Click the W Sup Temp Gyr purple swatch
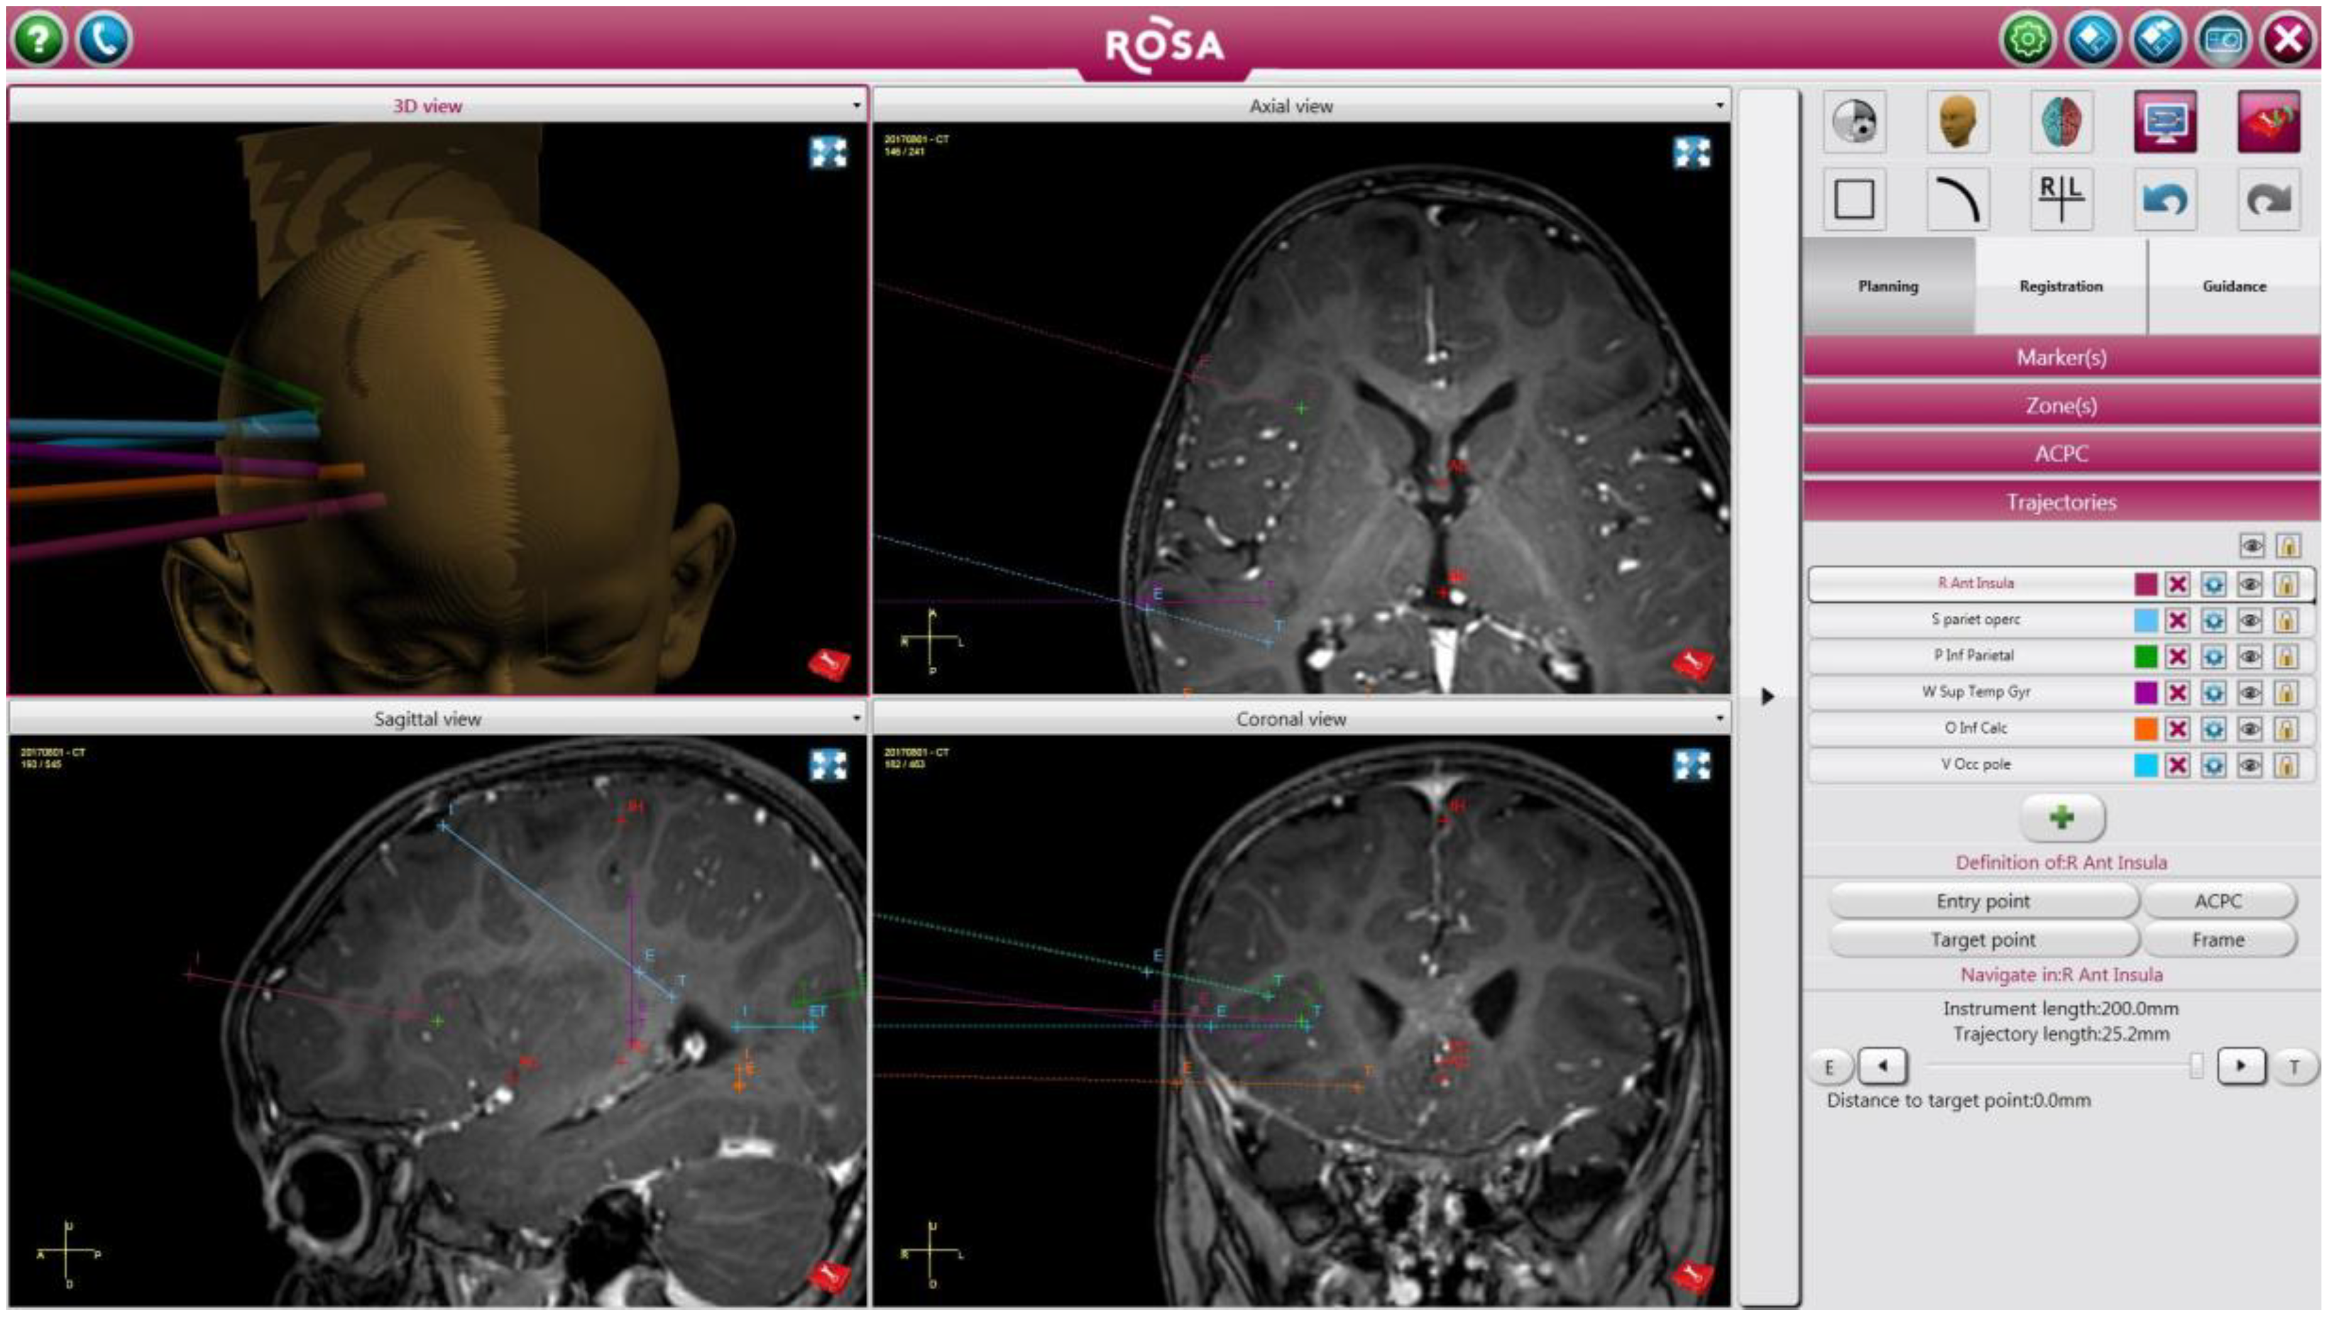The width and height of the screenshot is (2334, 1318). [2145, 693]
